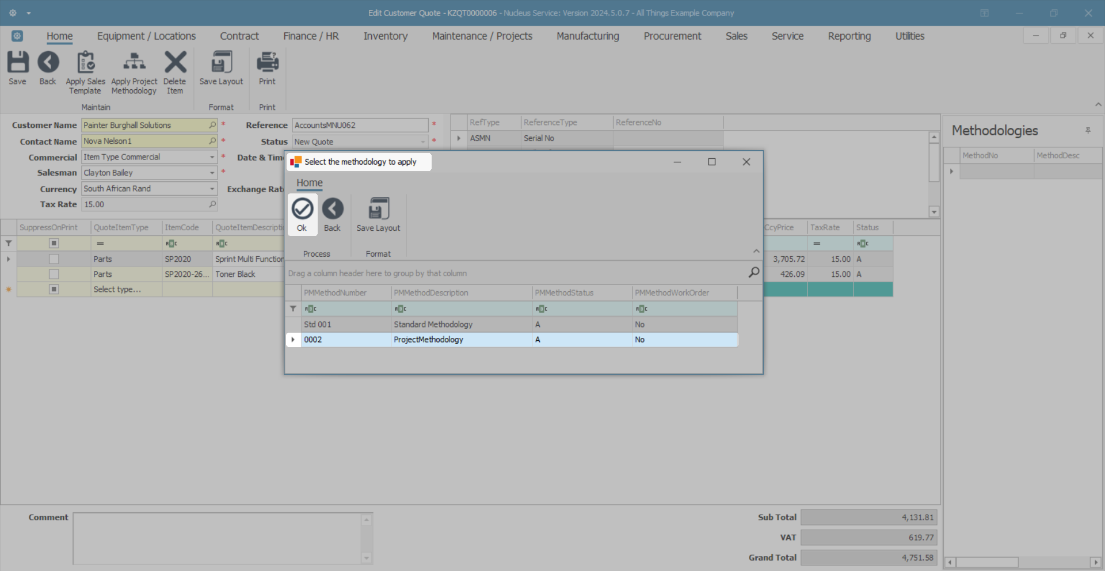The height and width of the screenshot is (571, 1105).
Task: Open the Commercial dropdown
Action: point(212,157)
